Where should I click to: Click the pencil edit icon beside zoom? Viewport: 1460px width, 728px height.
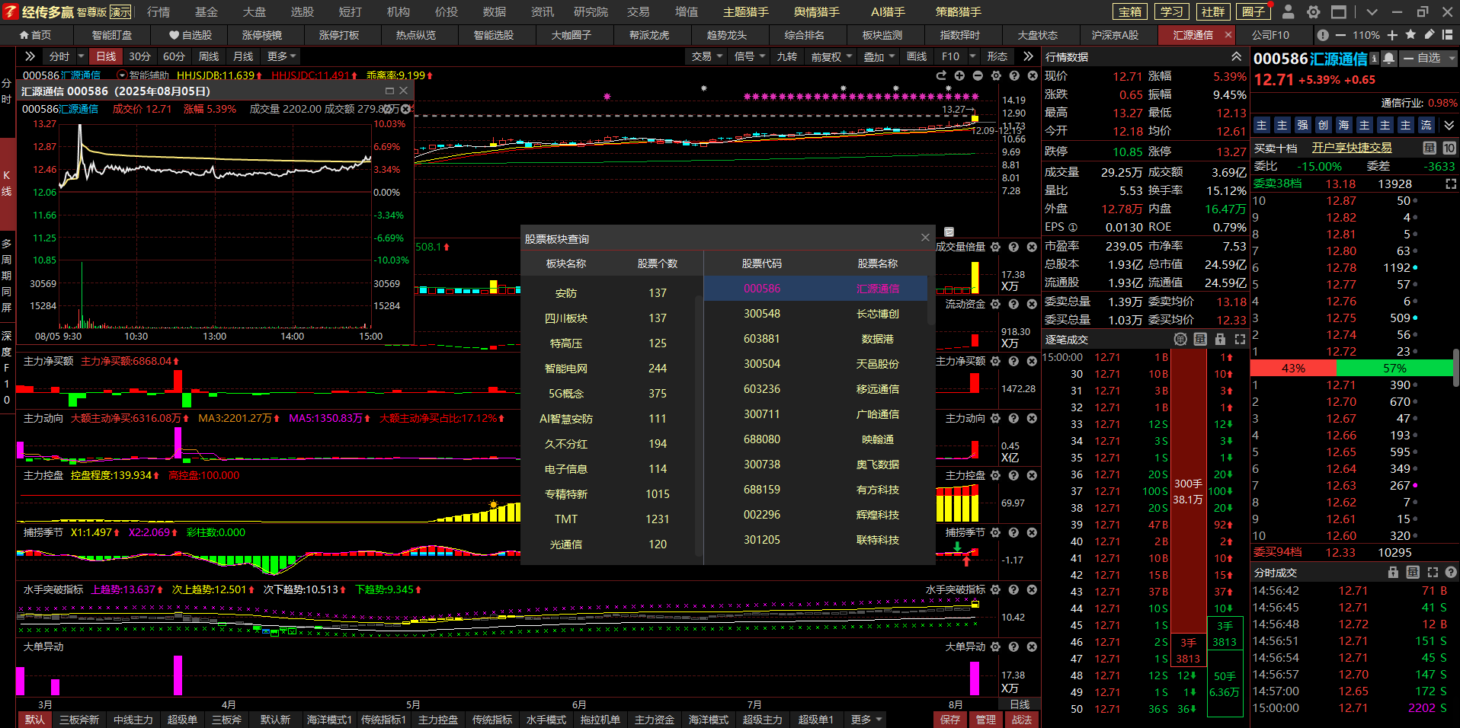1430,35
